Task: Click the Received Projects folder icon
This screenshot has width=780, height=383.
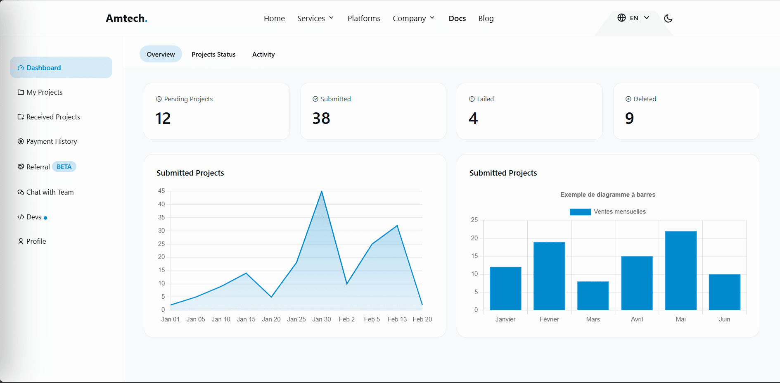Action: pyautogui.click(x=21, y=117)
